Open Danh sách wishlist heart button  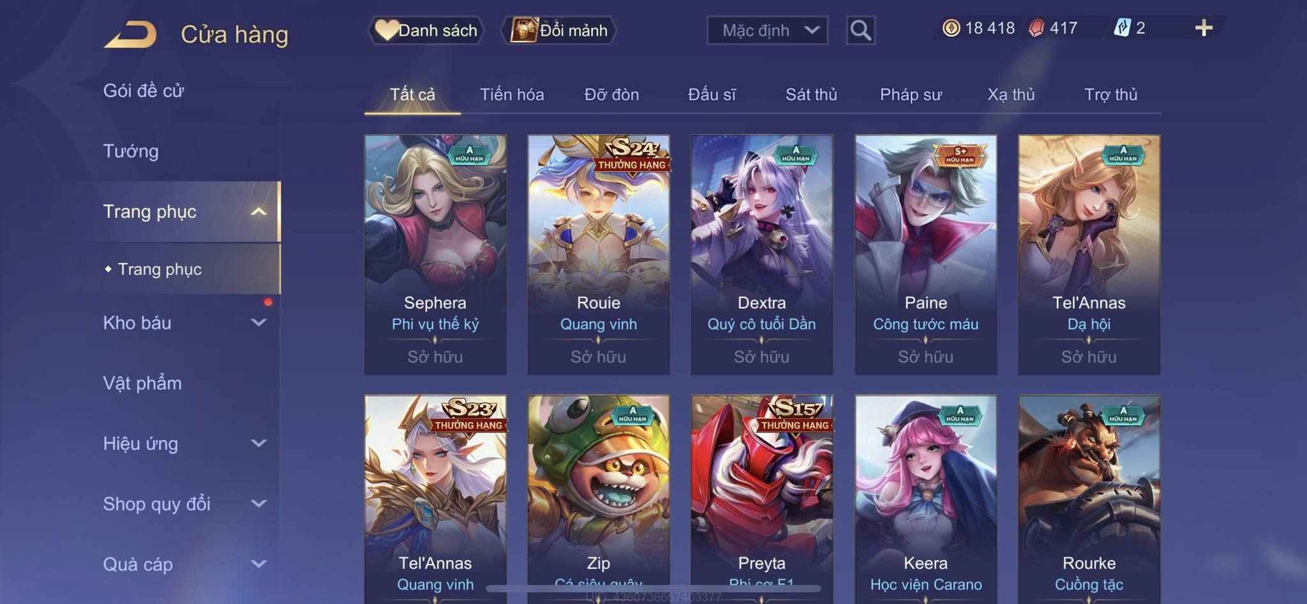426,30
